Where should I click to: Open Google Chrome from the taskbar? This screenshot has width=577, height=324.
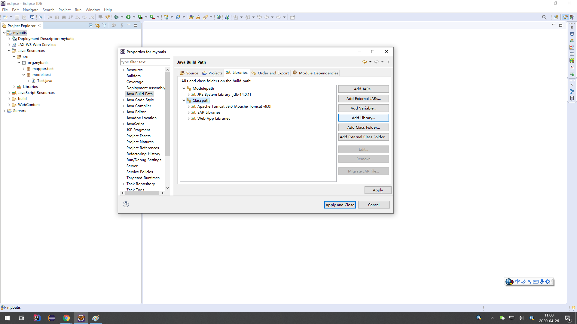pyautogui.click(x=66, y=318)
